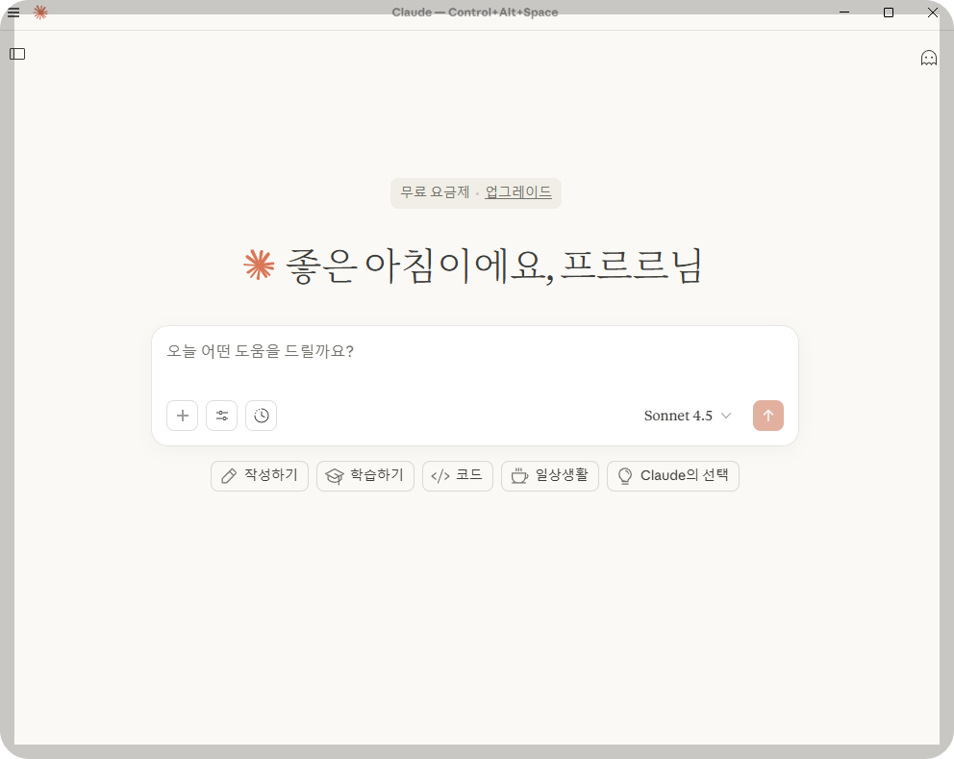
Task: Open the search and tools sliders icon
Action: click(x=221, y=416)
